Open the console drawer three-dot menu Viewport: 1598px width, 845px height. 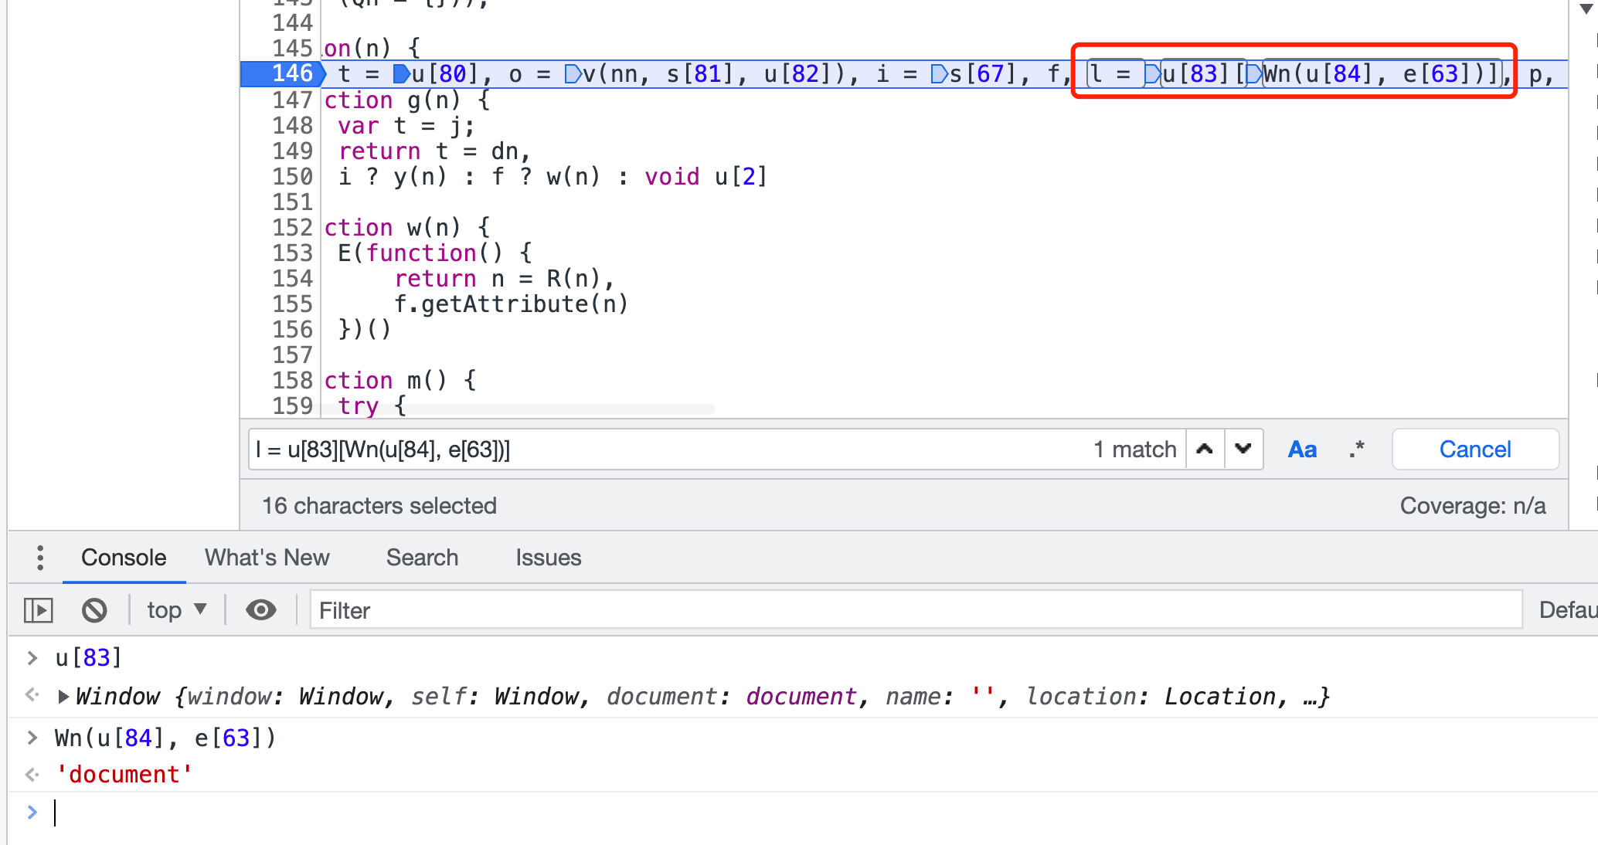click(39, 558)
